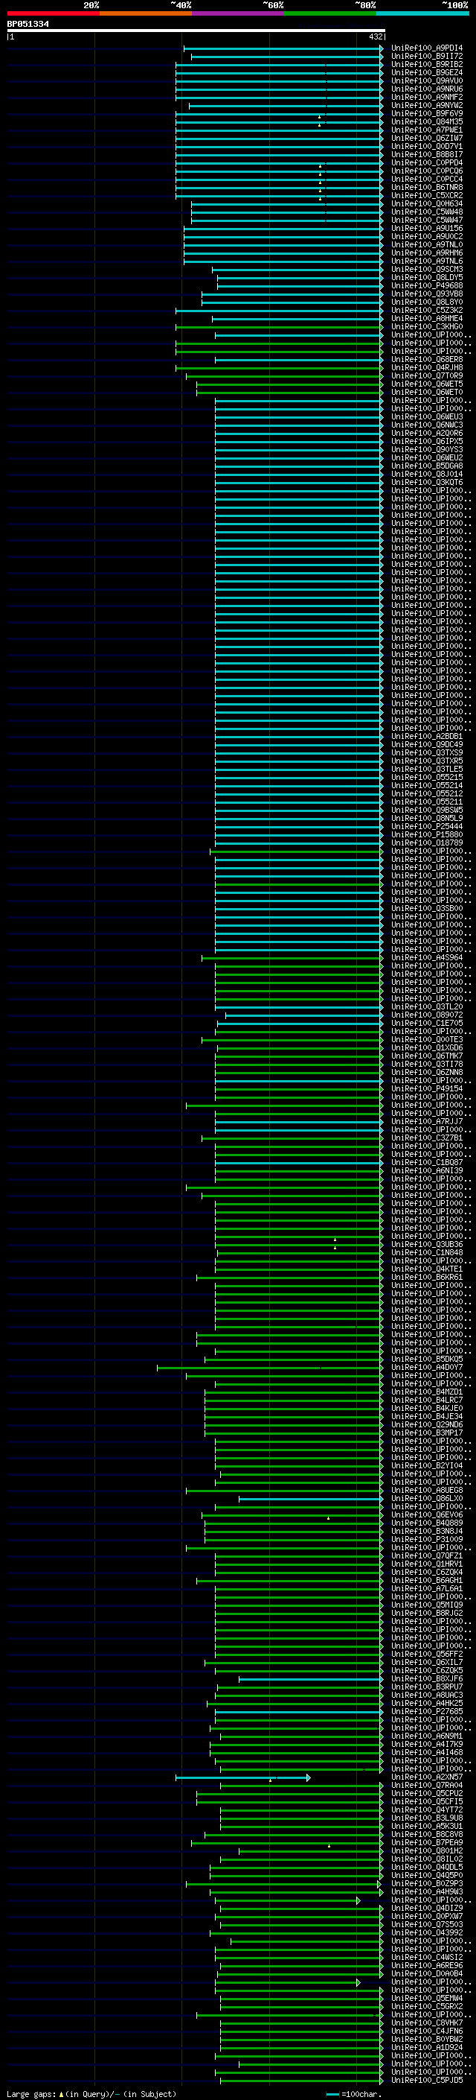Click the white query sequence bar
The image size is (476, 2100).
point(196,31)
